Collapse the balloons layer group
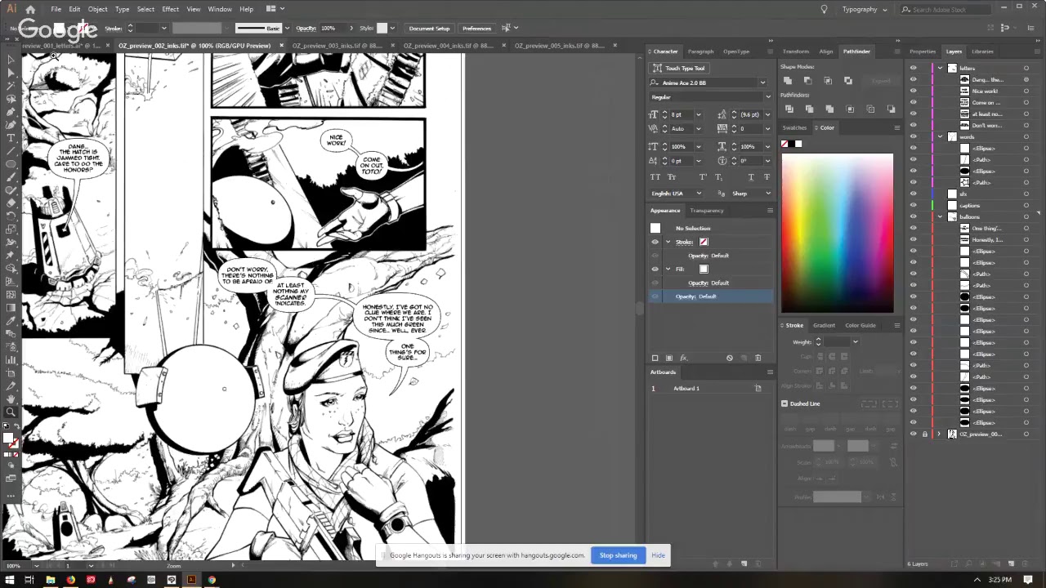Screen dimensions: 1046x588 point(940,217)
